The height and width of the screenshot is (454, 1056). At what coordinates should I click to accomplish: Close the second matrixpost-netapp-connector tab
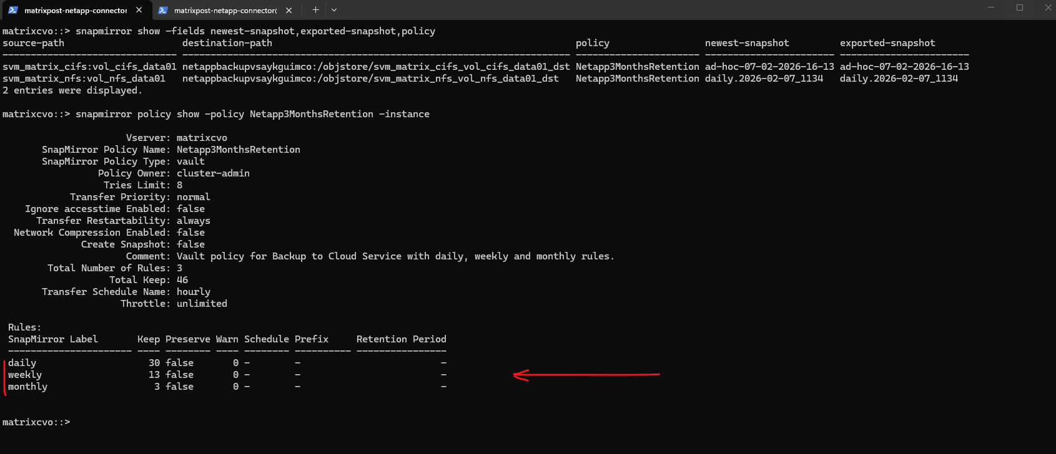(x=289, y=10)
